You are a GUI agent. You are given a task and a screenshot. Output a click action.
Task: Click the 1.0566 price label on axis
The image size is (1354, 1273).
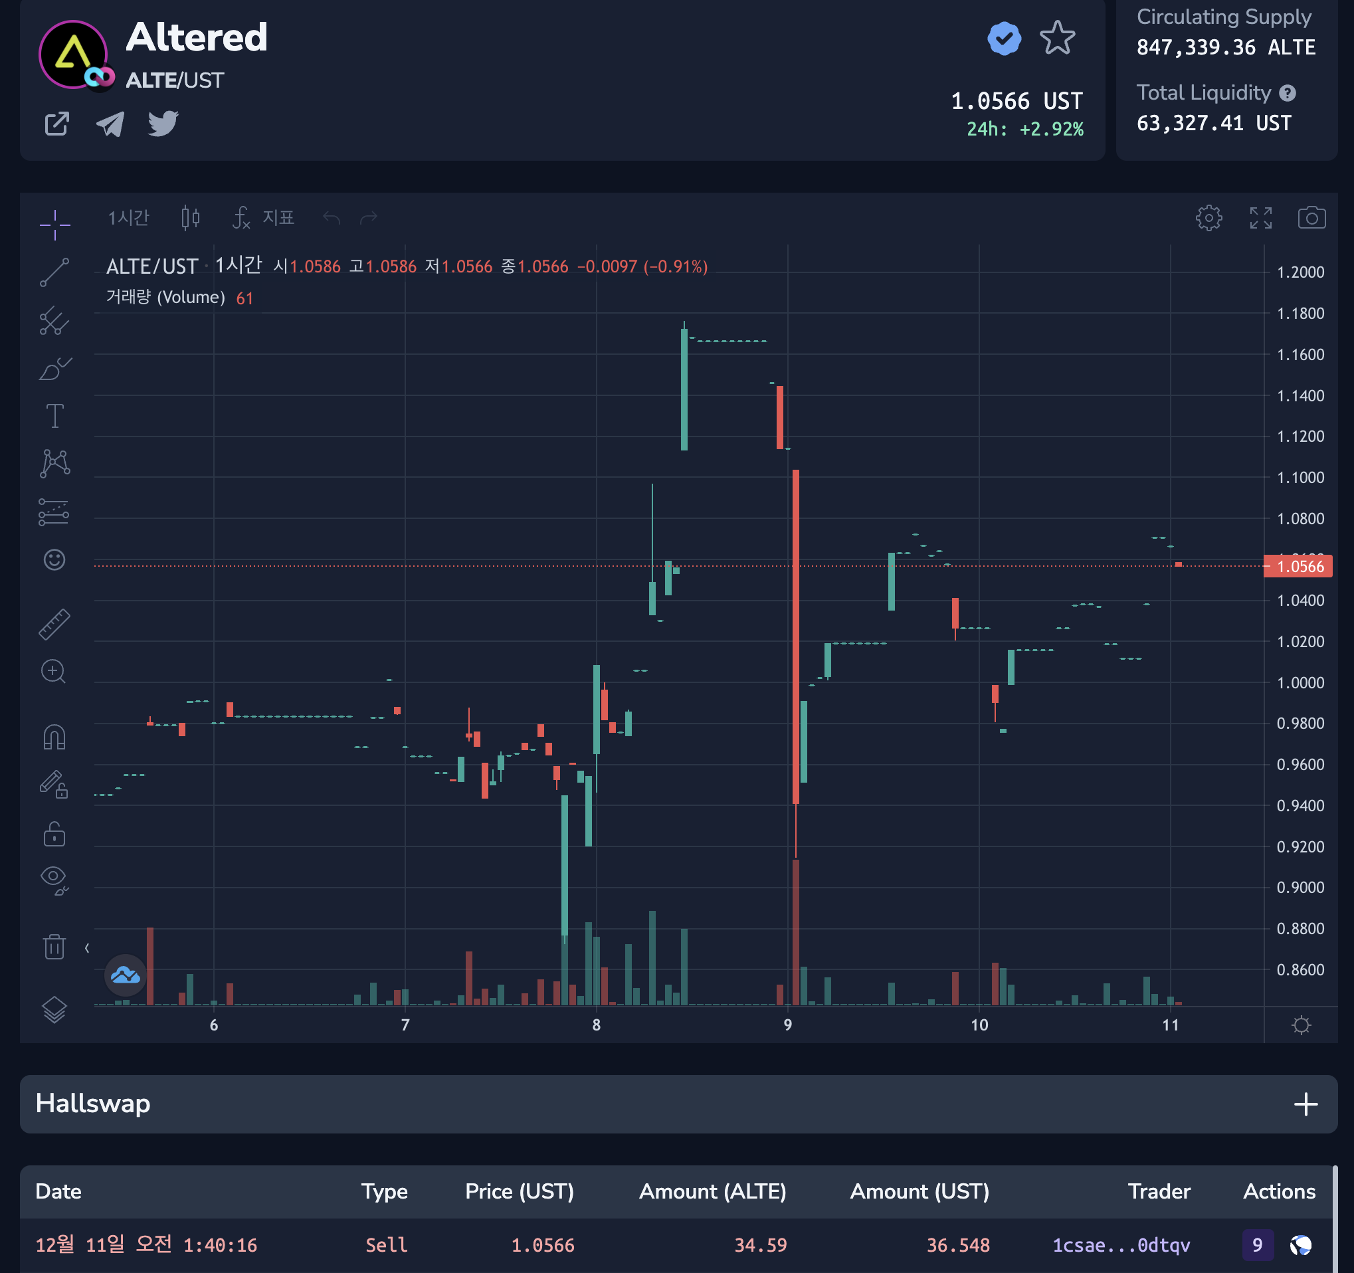tap(1298, 567)
